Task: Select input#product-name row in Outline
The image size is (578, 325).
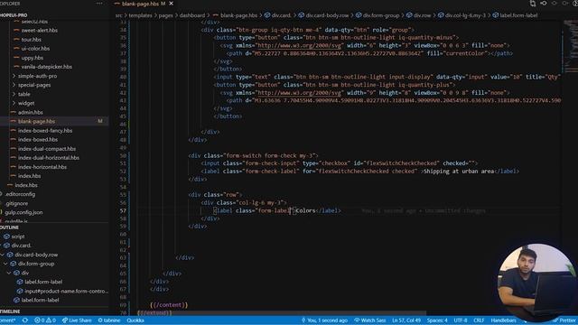Action: 54,291
